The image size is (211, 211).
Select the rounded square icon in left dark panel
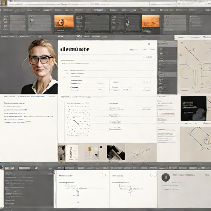(x=5, y=21)
